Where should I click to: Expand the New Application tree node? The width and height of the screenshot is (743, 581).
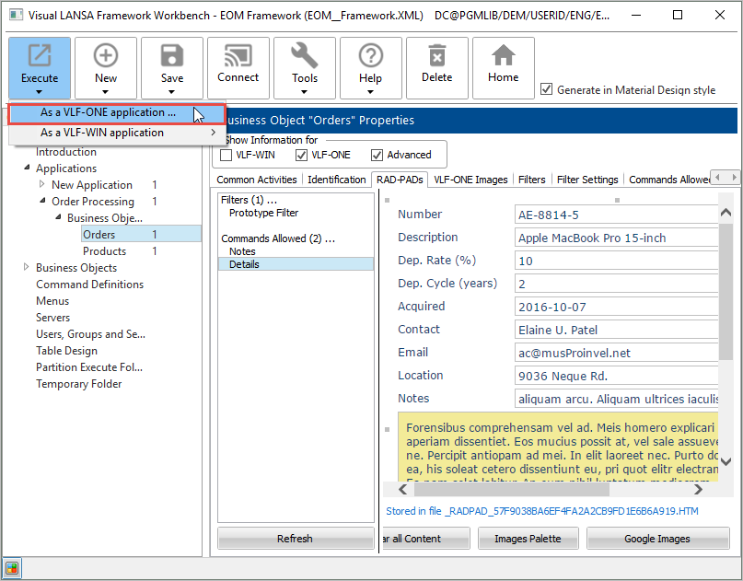[41, 185]
